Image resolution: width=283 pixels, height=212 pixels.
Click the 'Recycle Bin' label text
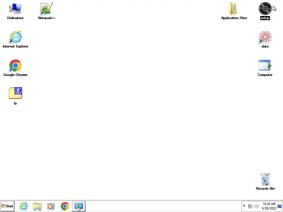click(265, 188)
